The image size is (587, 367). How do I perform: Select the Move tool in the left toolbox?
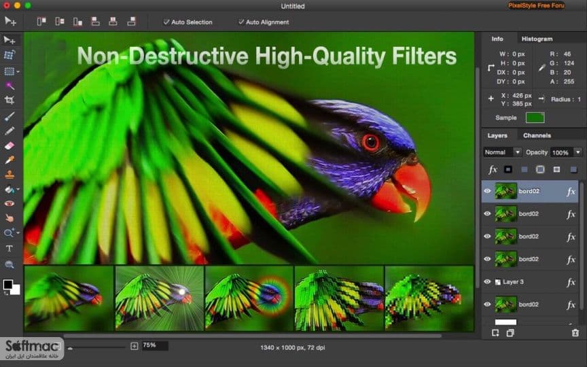10,39
